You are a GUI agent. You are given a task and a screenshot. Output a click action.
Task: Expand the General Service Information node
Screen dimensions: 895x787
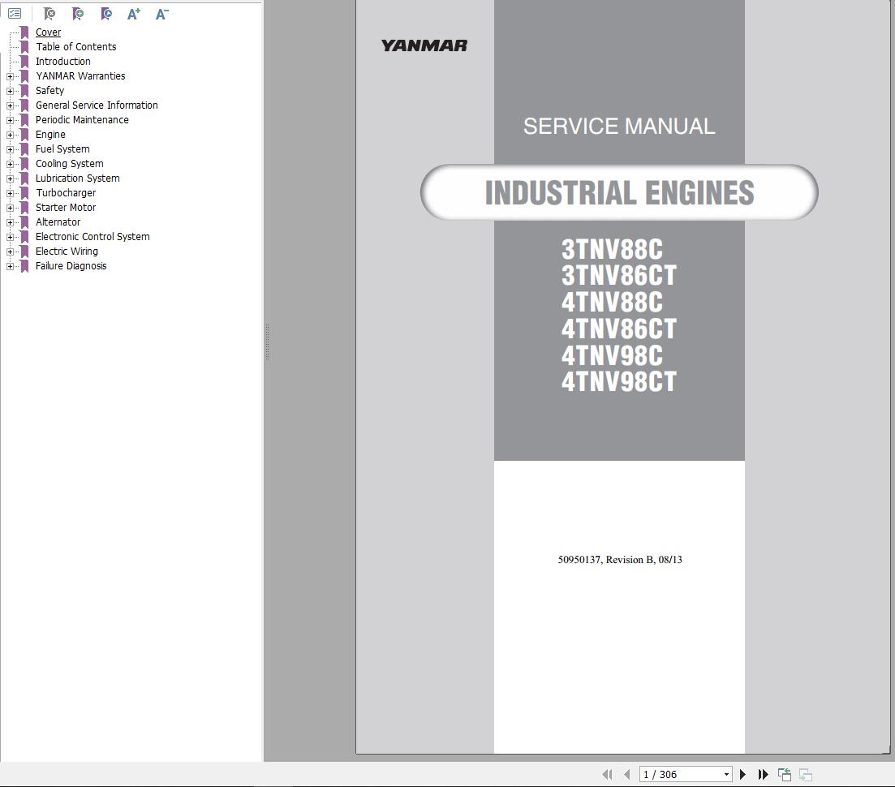(x=10, y=105)
